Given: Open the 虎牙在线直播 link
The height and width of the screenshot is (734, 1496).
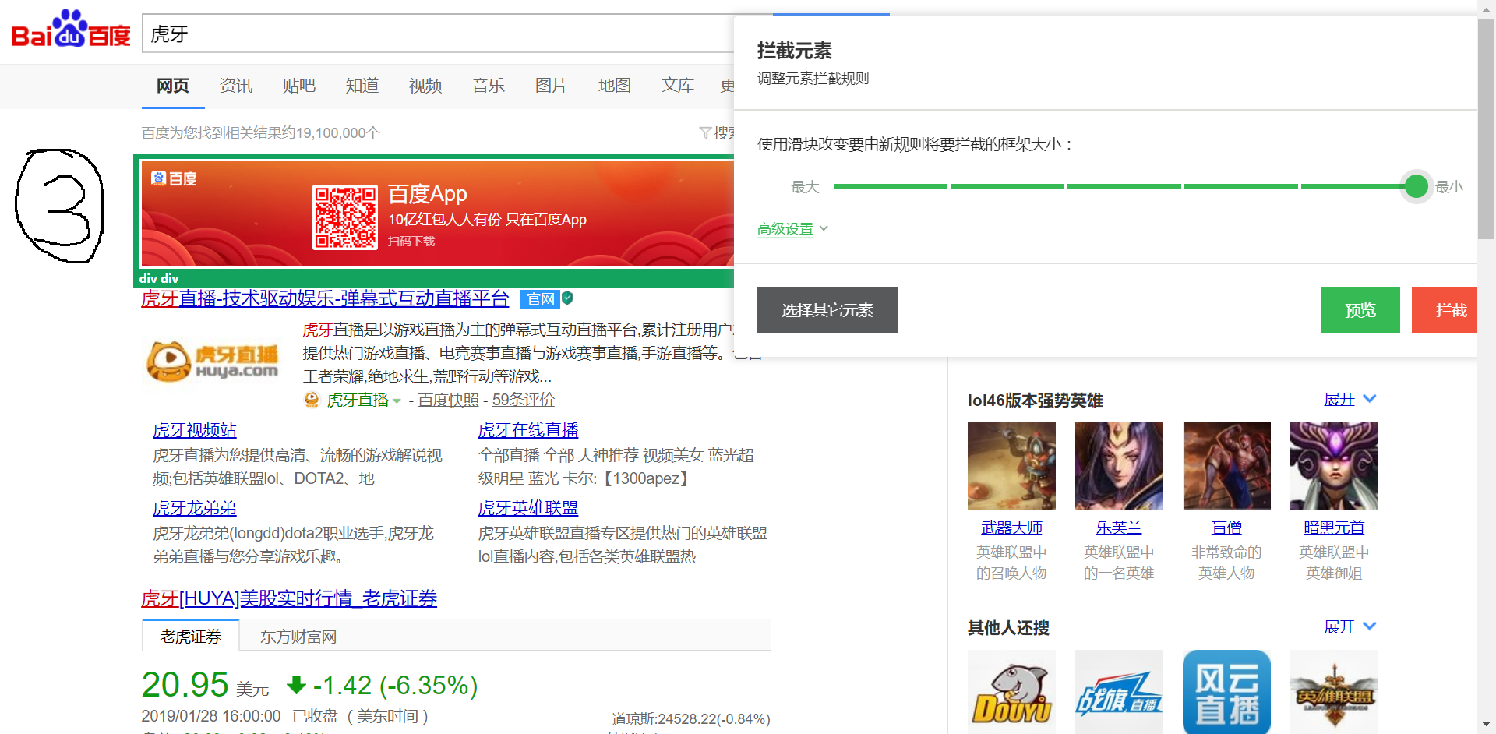Looking at the screenshot, I should [x=528, y=430].
